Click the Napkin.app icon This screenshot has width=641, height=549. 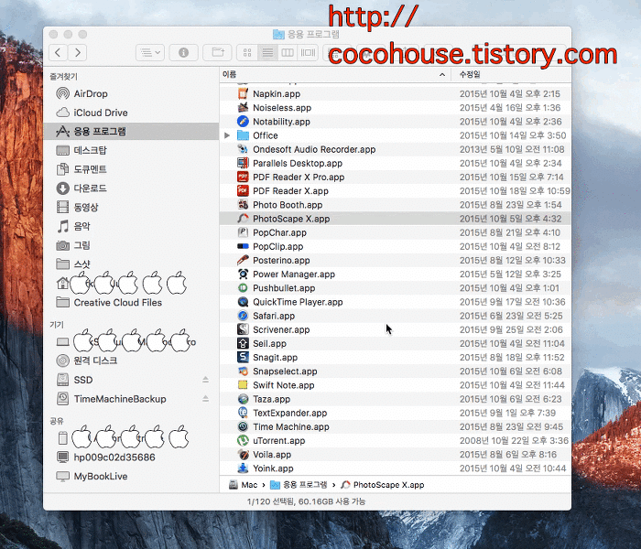point(243,93)
